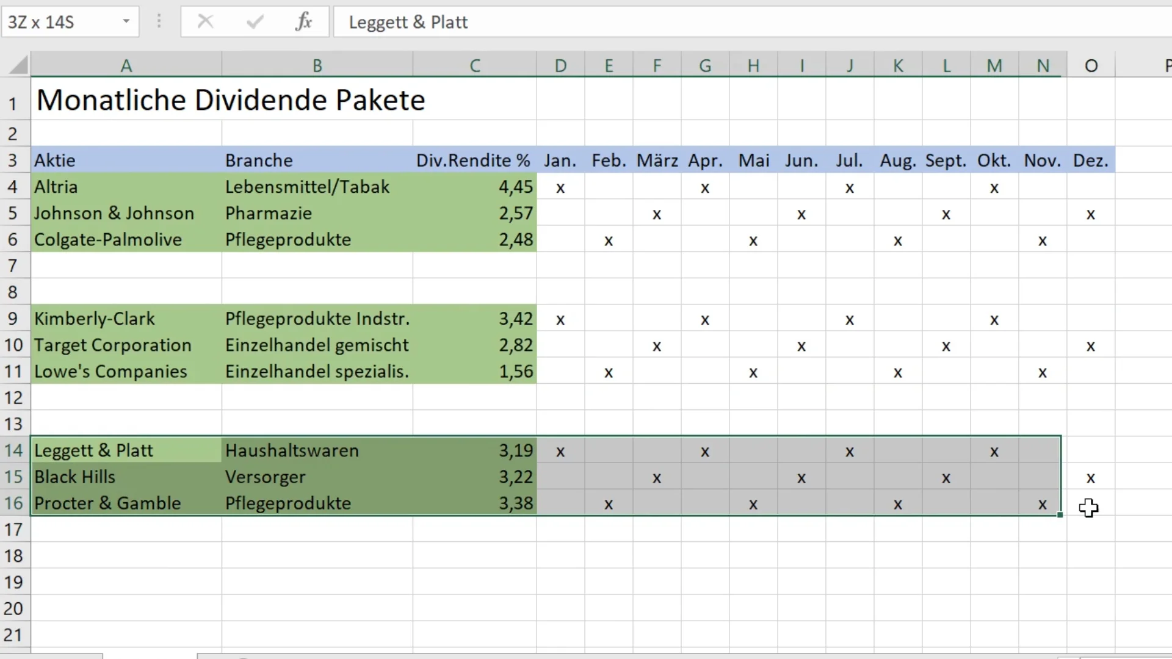Select the Altria cell
Viewport: 1172px width, 659px height.
click(x=126, y=187)
